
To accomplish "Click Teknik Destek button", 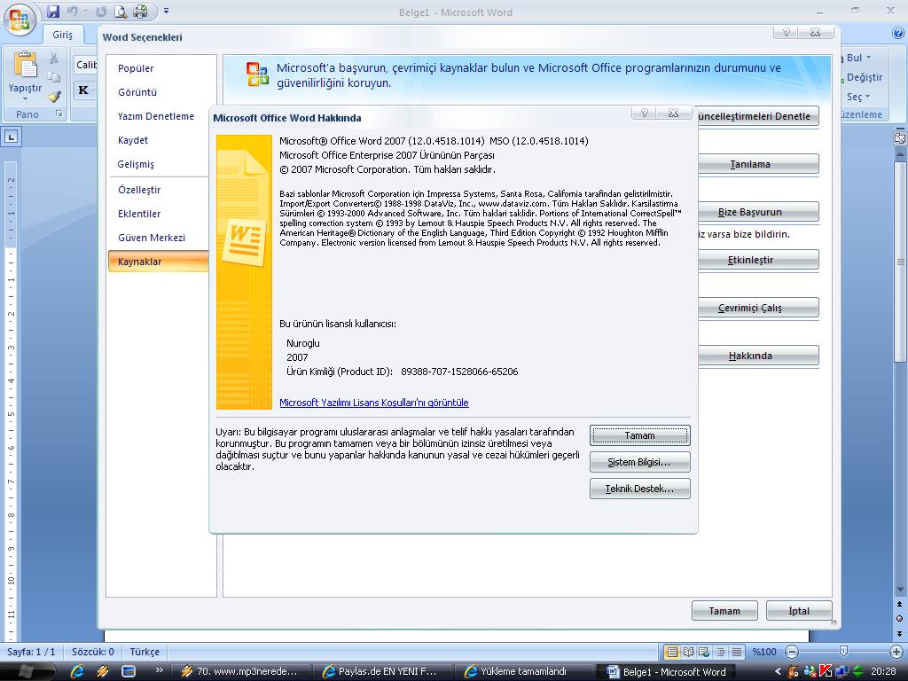I will coord(640,489).
